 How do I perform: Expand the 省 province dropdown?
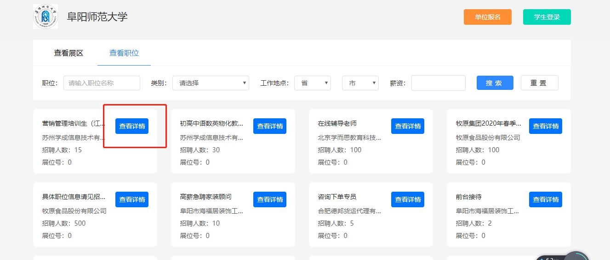click(313, 83)
